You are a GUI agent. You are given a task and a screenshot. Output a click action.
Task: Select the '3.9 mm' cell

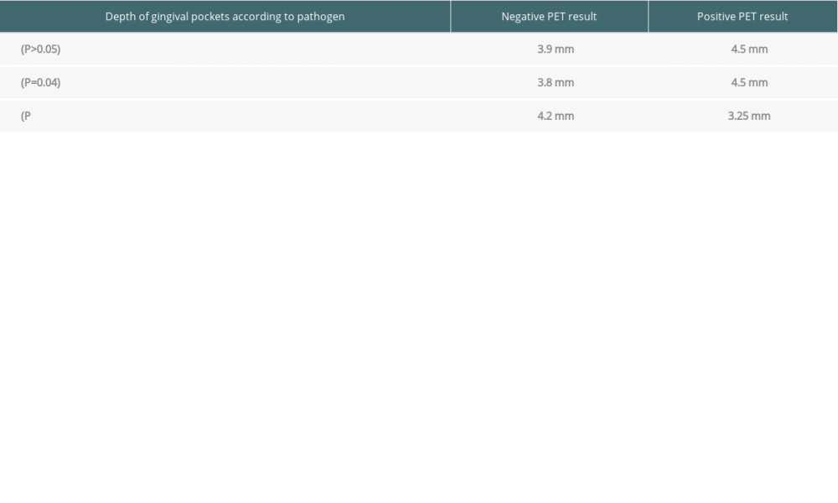[x=556, y=49]
